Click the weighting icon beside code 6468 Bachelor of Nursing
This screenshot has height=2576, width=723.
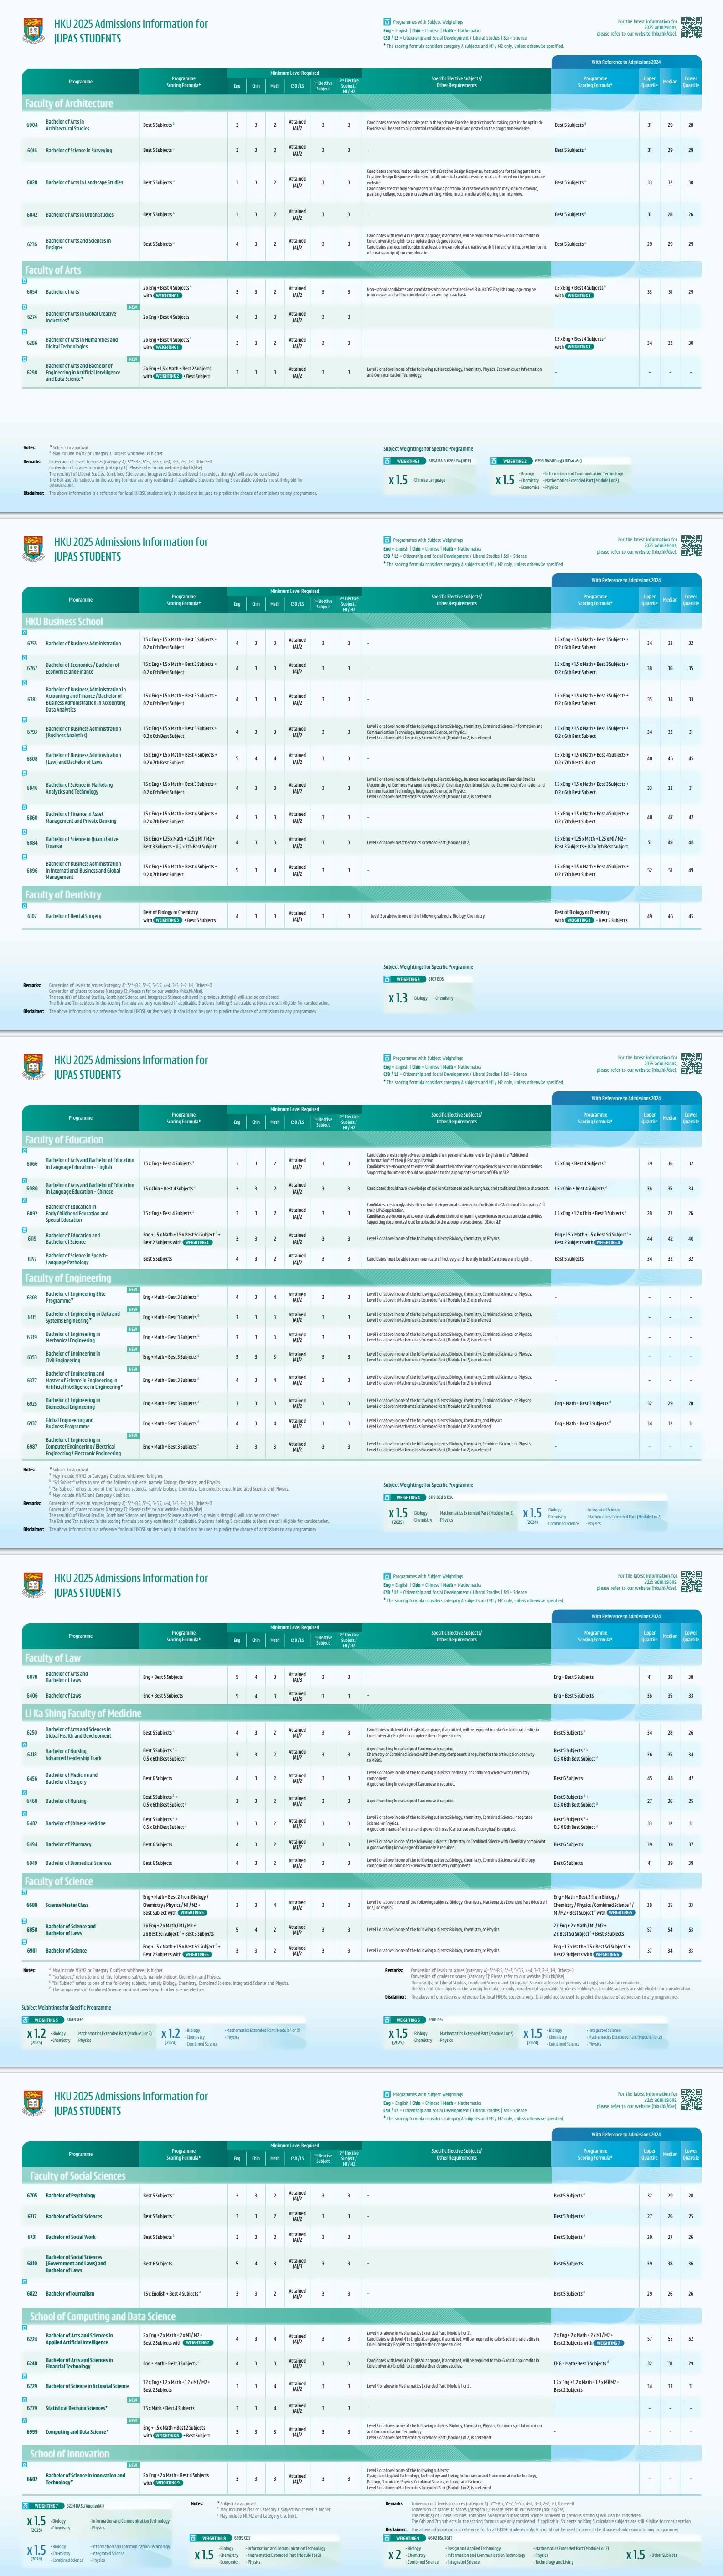click(25, 1792)
